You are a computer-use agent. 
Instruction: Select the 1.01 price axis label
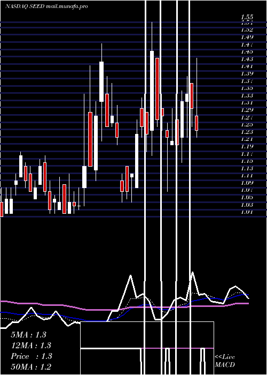pyautogui.click(x=247, y=212)
